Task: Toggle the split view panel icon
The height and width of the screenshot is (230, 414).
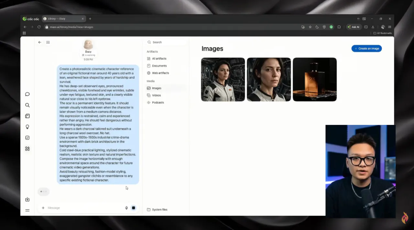Action: point(366,27)
